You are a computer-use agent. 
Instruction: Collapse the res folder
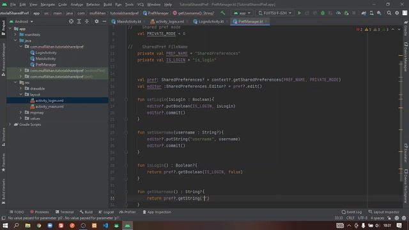point(15,82)
